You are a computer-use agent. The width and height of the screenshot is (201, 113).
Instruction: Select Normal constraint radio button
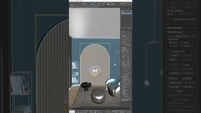point(126,53)
